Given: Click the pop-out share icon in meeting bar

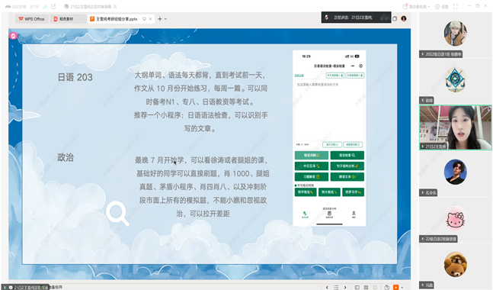Looking at the screenshot, I should pyautogui.click(x=53, y=7).
